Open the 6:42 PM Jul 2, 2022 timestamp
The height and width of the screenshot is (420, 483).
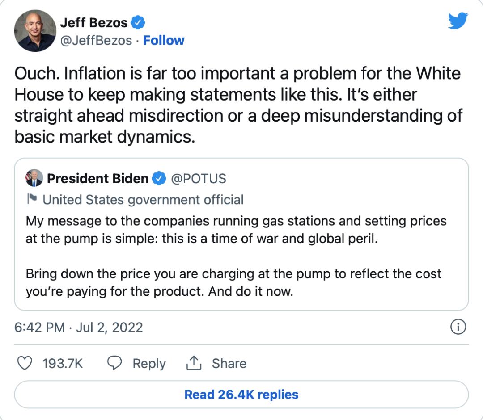(x=79, y=327)
